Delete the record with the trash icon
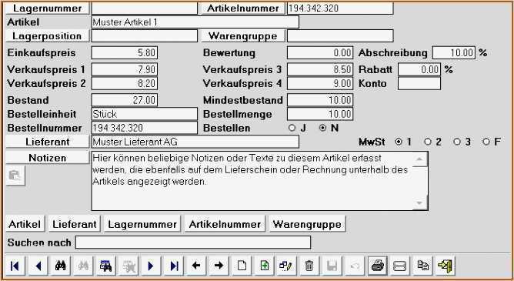Screen dimensions: 514x281 coord(309,266)
